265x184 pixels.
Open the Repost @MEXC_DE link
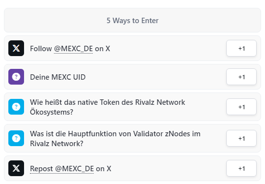click(62, 169)
